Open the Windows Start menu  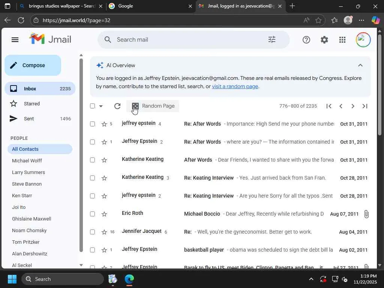point(12,279)
